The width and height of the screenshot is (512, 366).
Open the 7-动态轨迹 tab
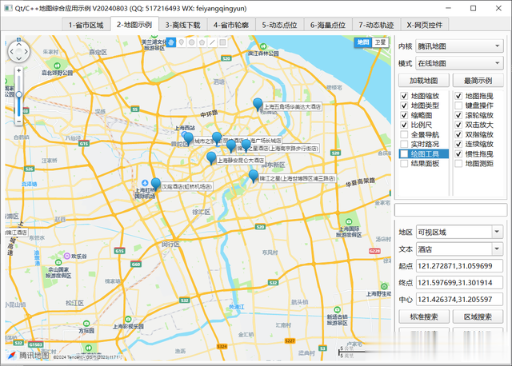click(x=376, y=25)
